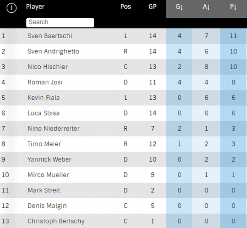Image resolution: width=247 pixels, height=228 pixels.
Task: Select the Luca Sbisa name
Action: pos(44,113)
